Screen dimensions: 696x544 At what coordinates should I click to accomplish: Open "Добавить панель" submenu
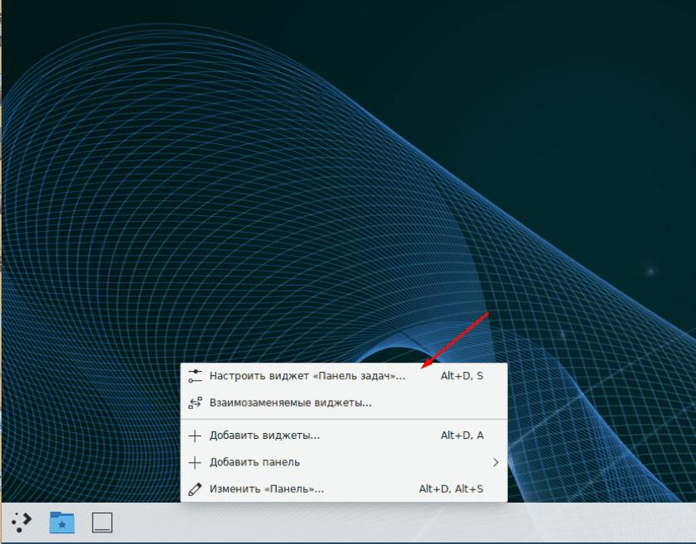tap(344, 462)
